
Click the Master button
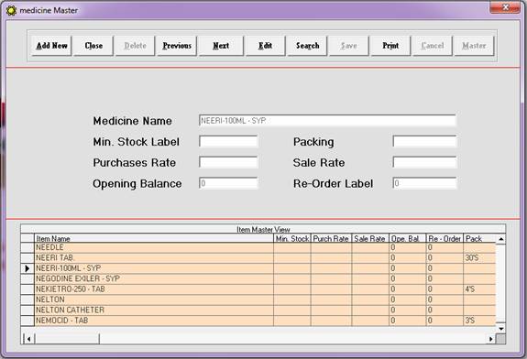[x=474, y=46]
